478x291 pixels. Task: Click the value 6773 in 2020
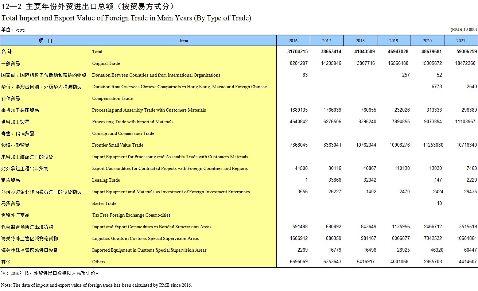(436, 87)
